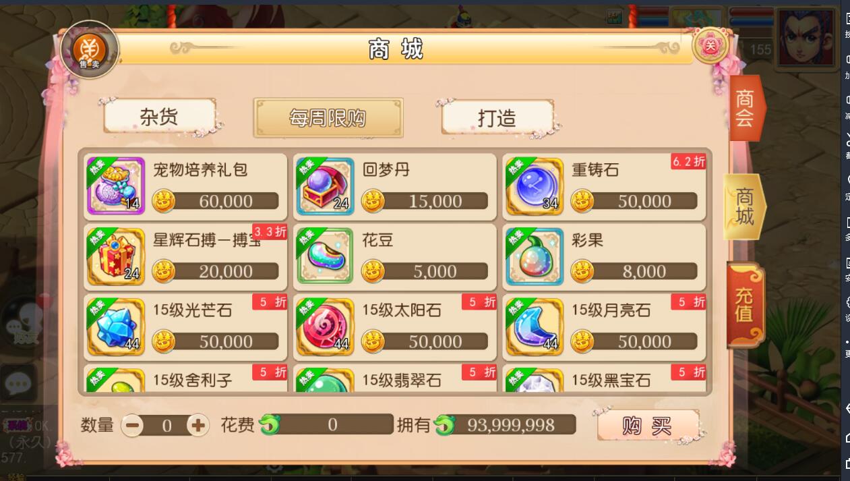Switch to the 打造 tab
850x481 pixels.
(497, 117)
